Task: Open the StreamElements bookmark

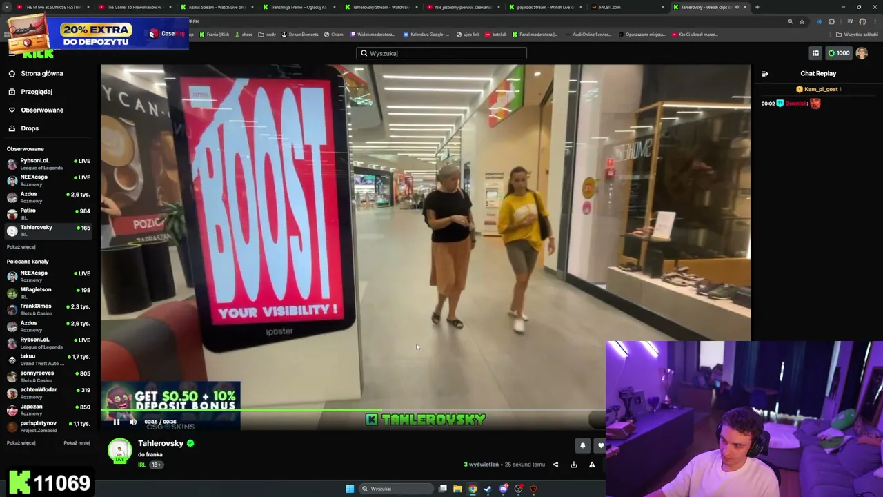Action: (299, 35)
